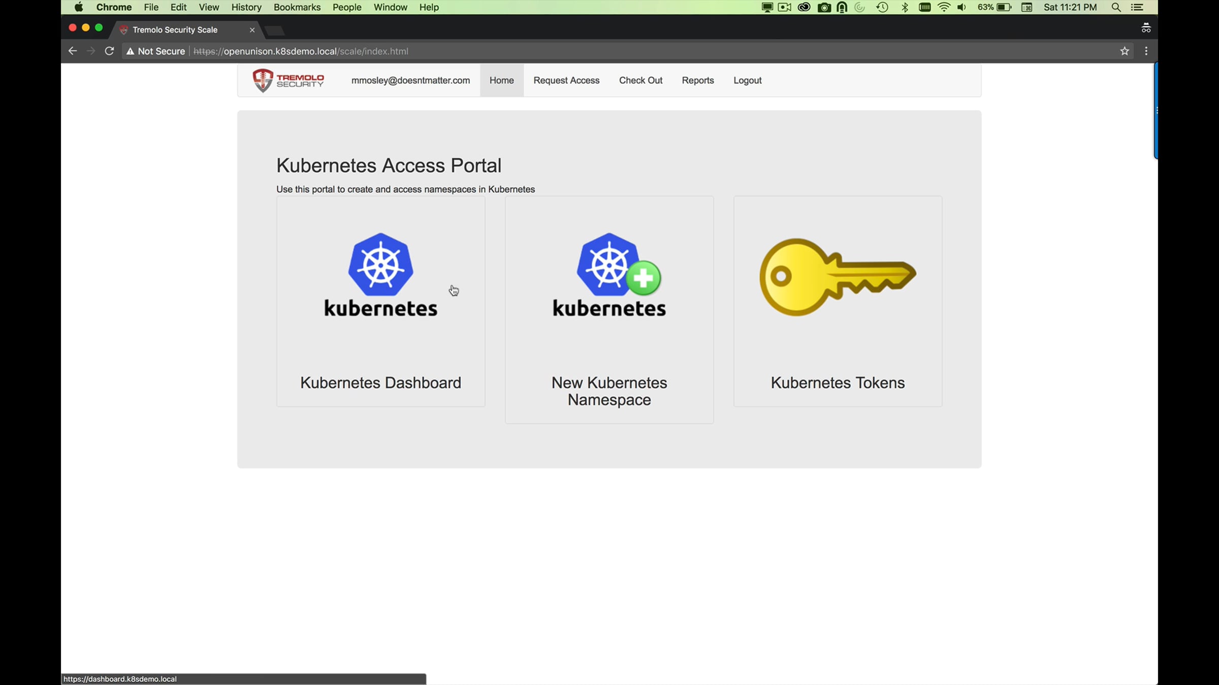Open the Apple menu
Screen dimensions: 1219x685
pos(79,7)
